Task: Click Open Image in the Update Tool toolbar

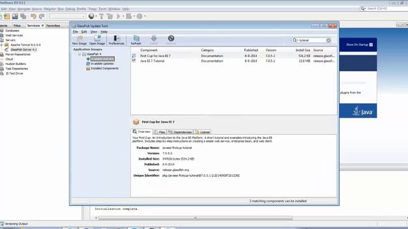Action: [97, 40]
